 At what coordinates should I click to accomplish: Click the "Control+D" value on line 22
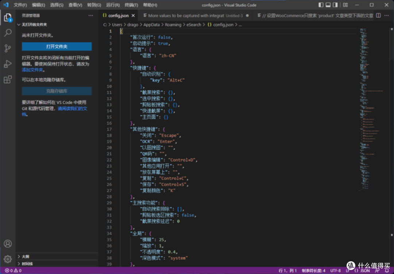pos(182,160)
